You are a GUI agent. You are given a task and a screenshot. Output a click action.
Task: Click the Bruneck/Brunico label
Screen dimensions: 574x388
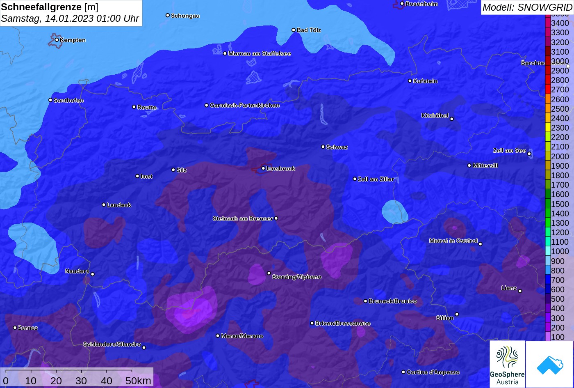coord(393,301)
